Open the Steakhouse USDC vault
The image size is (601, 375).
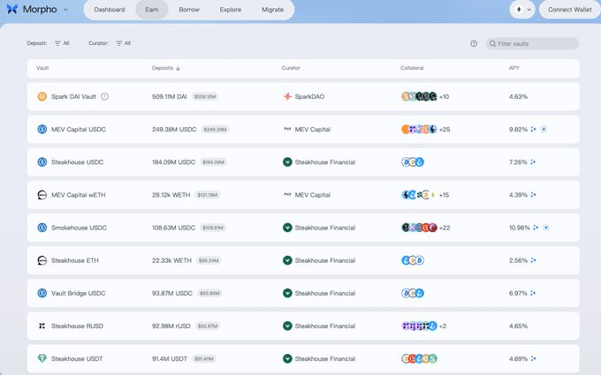(303, 162)
